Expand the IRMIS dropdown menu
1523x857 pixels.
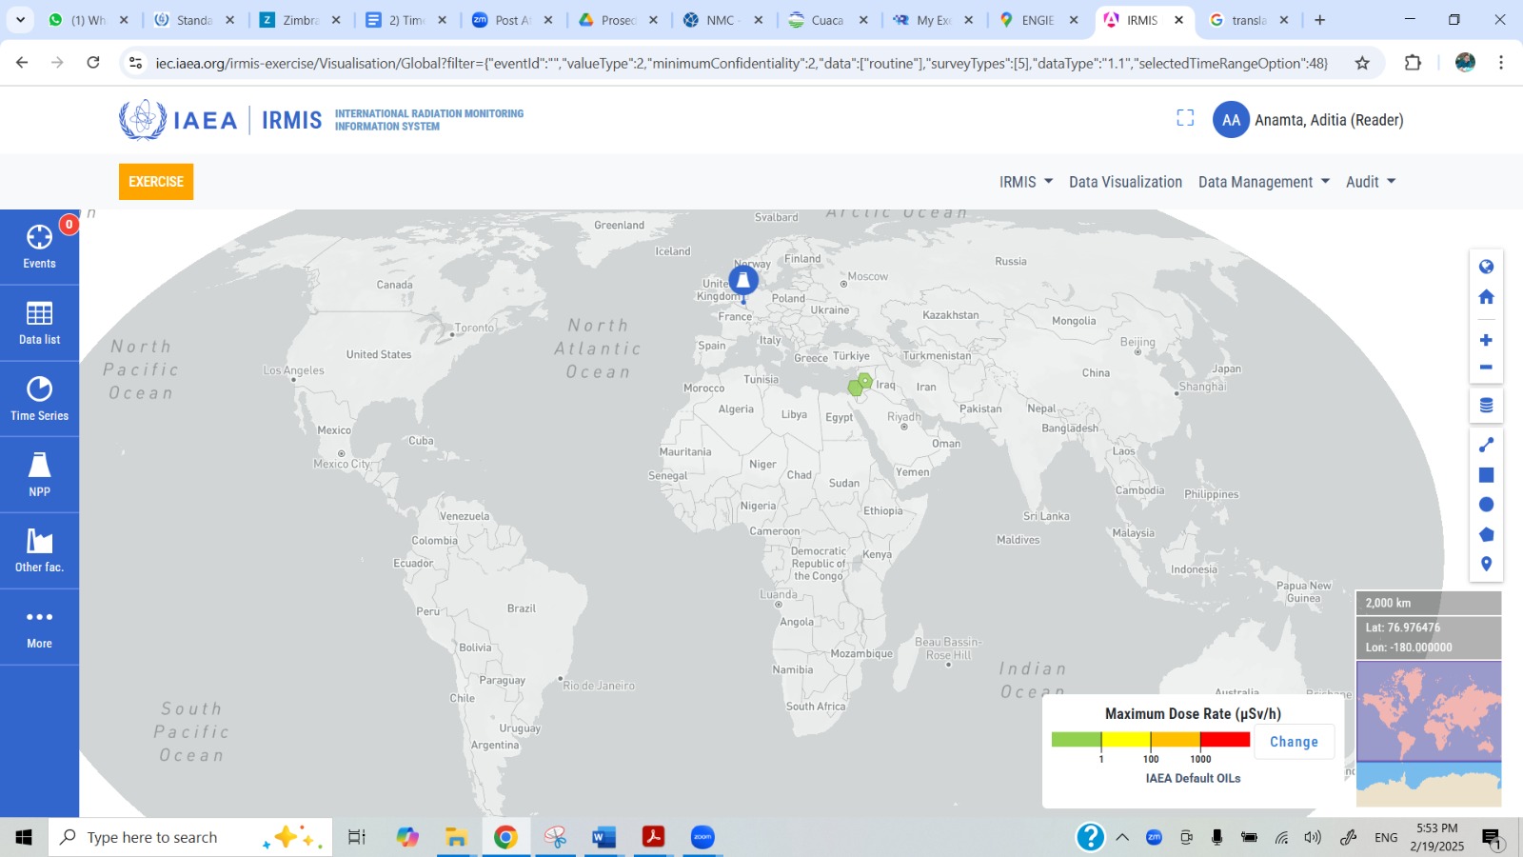[x=1026, y=182]
